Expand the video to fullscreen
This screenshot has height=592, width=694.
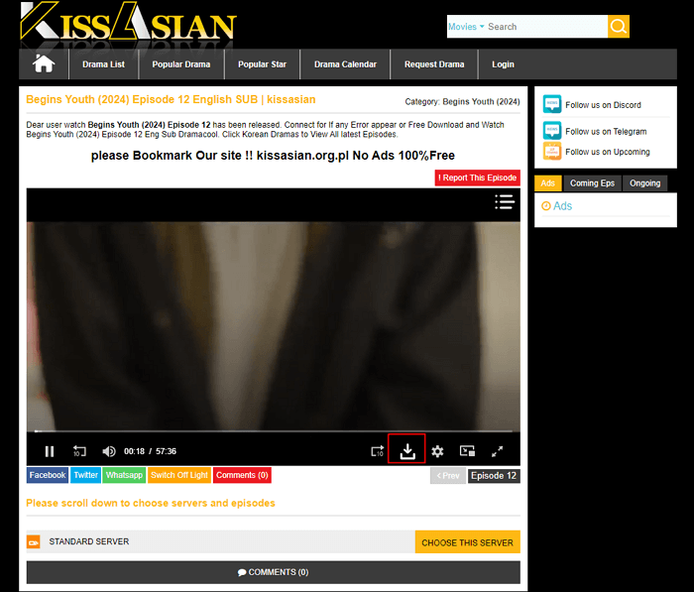(x=497, y=451)
